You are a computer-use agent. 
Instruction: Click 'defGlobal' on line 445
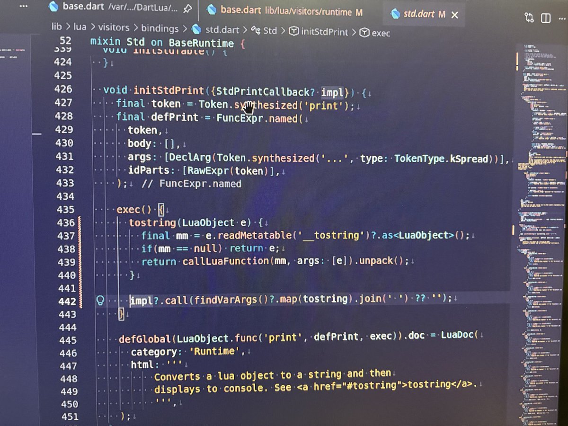[144, 339]
